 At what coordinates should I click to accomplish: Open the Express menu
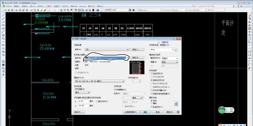tap(83, 6)
